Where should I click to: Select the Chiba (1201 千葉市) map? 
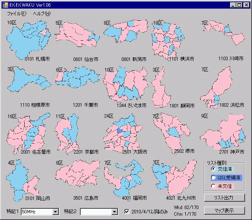click(77, 77)
